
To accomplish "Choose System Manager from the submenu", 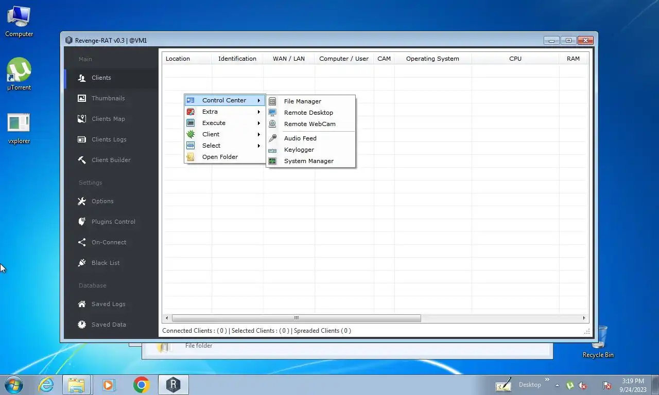I will coord(310,161).
